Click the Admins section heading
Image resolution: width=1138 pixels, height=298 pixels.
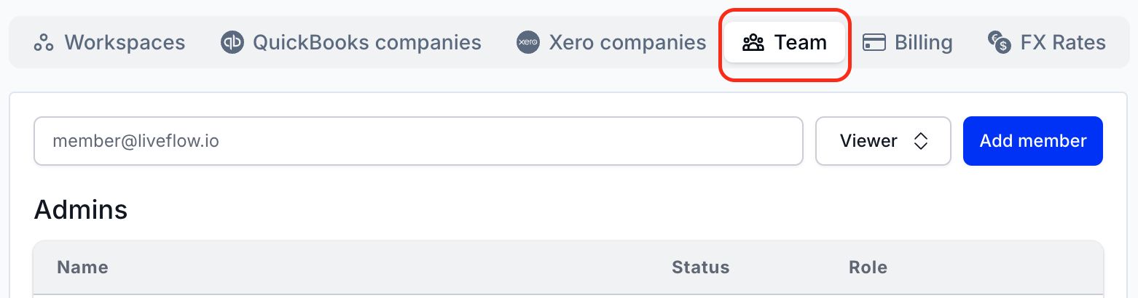[81, 210]
